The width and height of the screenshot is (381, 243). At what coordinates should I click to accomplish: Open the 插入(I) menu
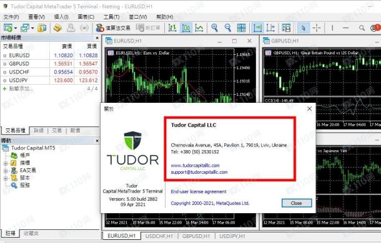[x=61, y=17]
